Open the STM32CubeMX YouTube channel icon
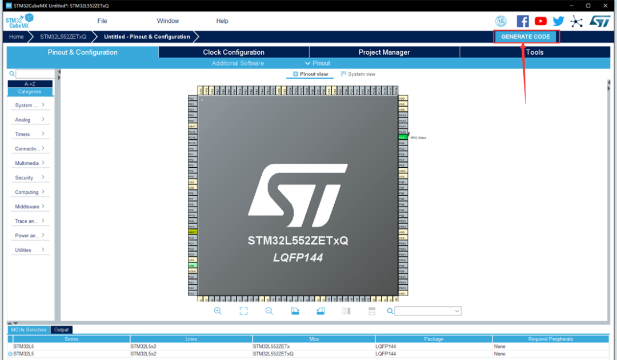The height and width of the screenshot is (360, 617). pyautogui.click(x=540, y=21)
